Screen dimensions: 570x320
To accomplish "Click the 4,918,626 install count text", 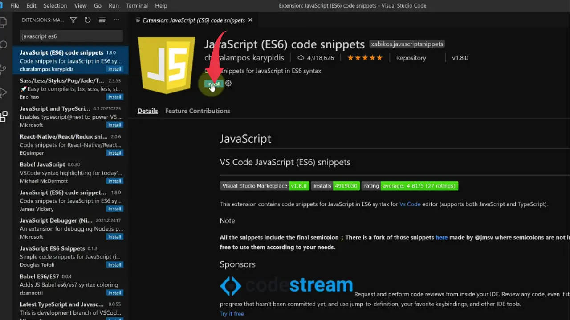I will (320, 58).
